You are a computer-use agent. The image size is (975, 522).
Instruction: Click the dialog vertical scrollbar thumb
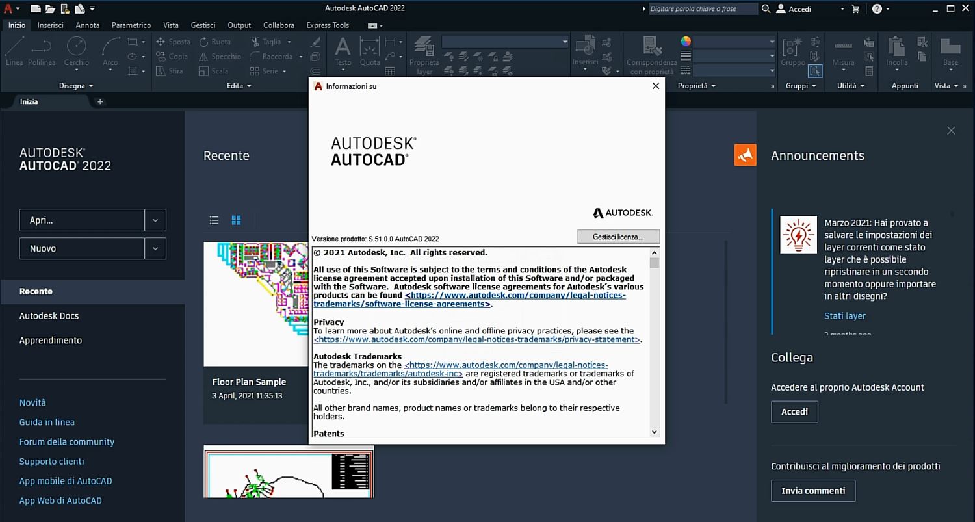point(654,263)
